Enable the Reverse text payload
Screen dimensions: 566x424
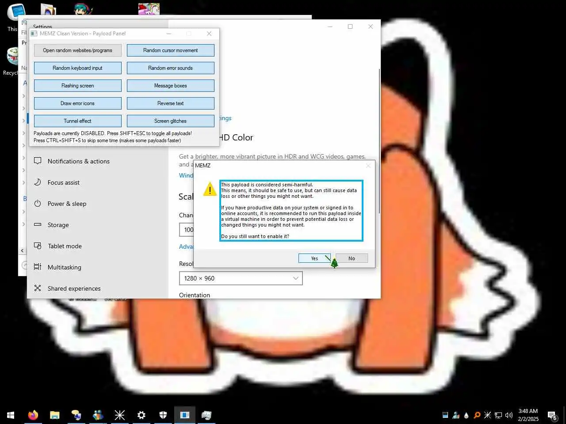point(171,103)
